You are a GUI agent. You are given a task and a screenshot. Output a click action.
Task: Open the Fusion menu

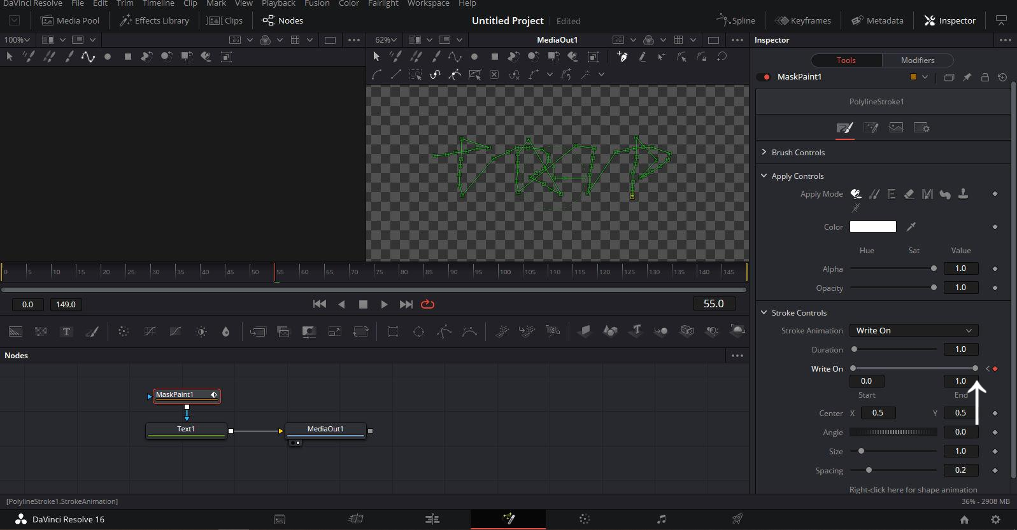tap(317, 3)
